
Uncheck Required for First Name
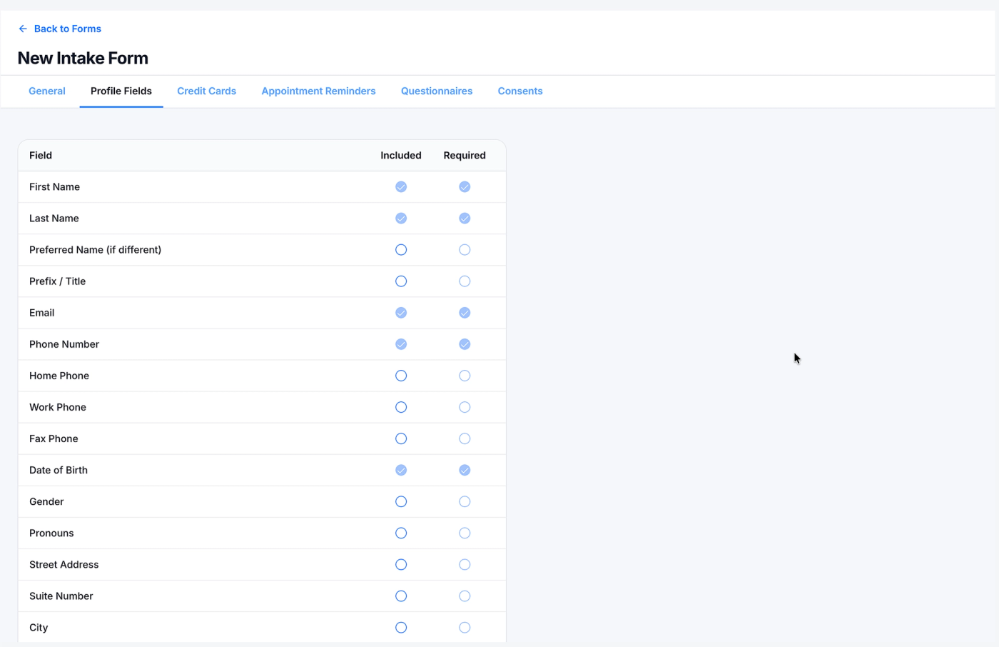pos(465,187)
